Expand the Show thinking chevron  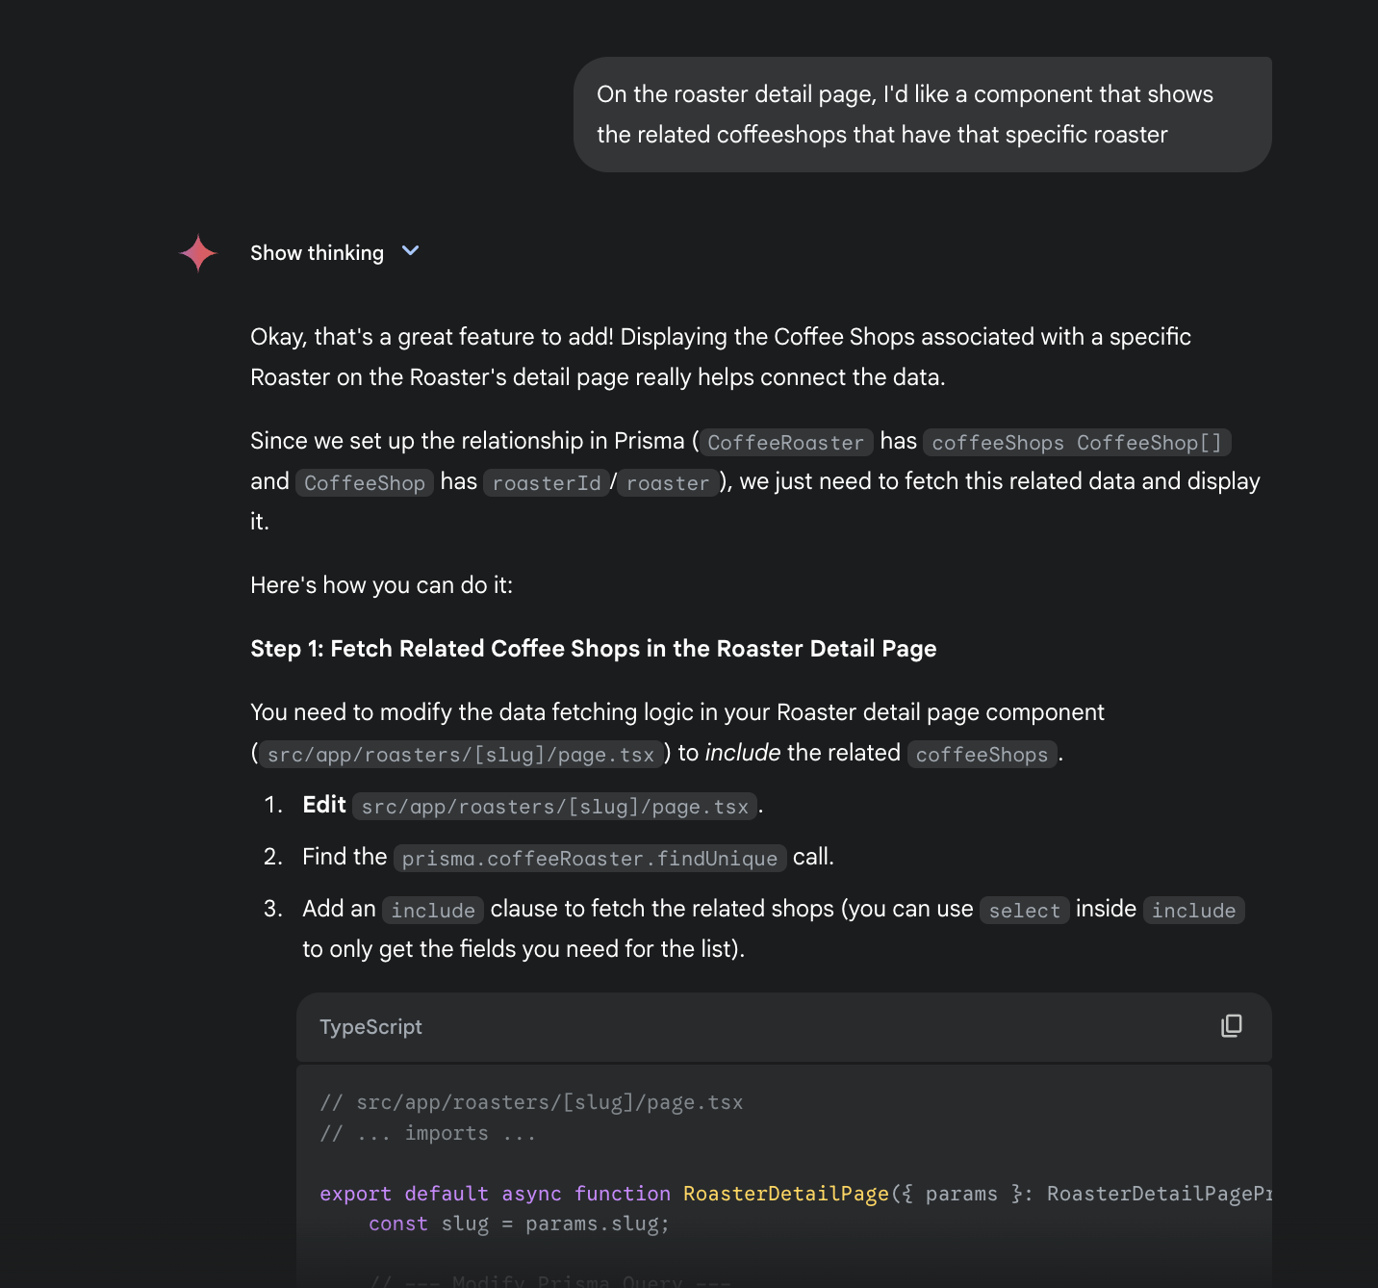pos(411,251)
